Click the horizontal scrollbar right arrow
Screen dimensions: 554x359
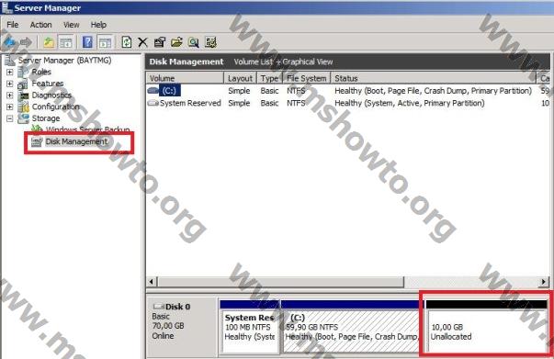pyautogui.click(x=544, y=282)
